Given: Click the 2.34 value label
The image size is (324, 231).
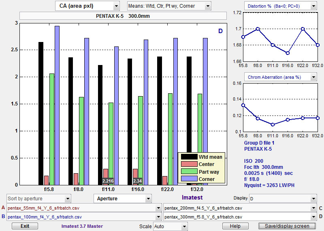Looking at the screenshot, I should [137, 181].
